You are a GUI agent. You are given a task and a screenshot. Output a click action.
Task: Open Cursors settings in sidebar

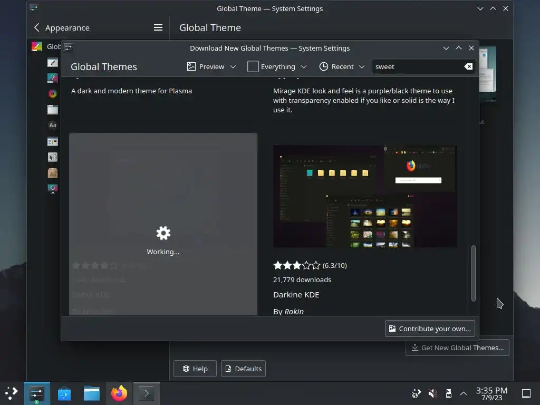pos(53,157)
